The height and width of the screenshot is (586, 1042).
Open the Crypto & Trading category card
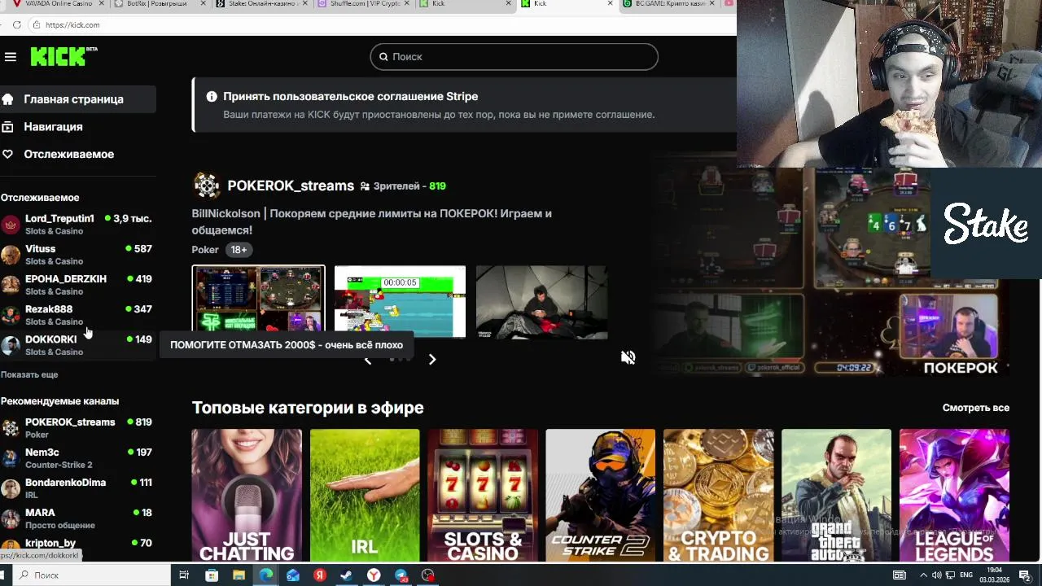pyautogui.click(x=719, y=496)
